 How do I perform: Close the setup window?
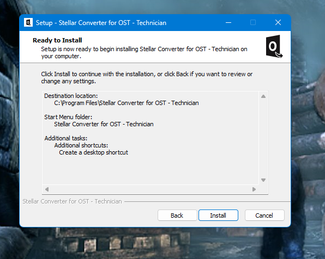coord(278,22)
